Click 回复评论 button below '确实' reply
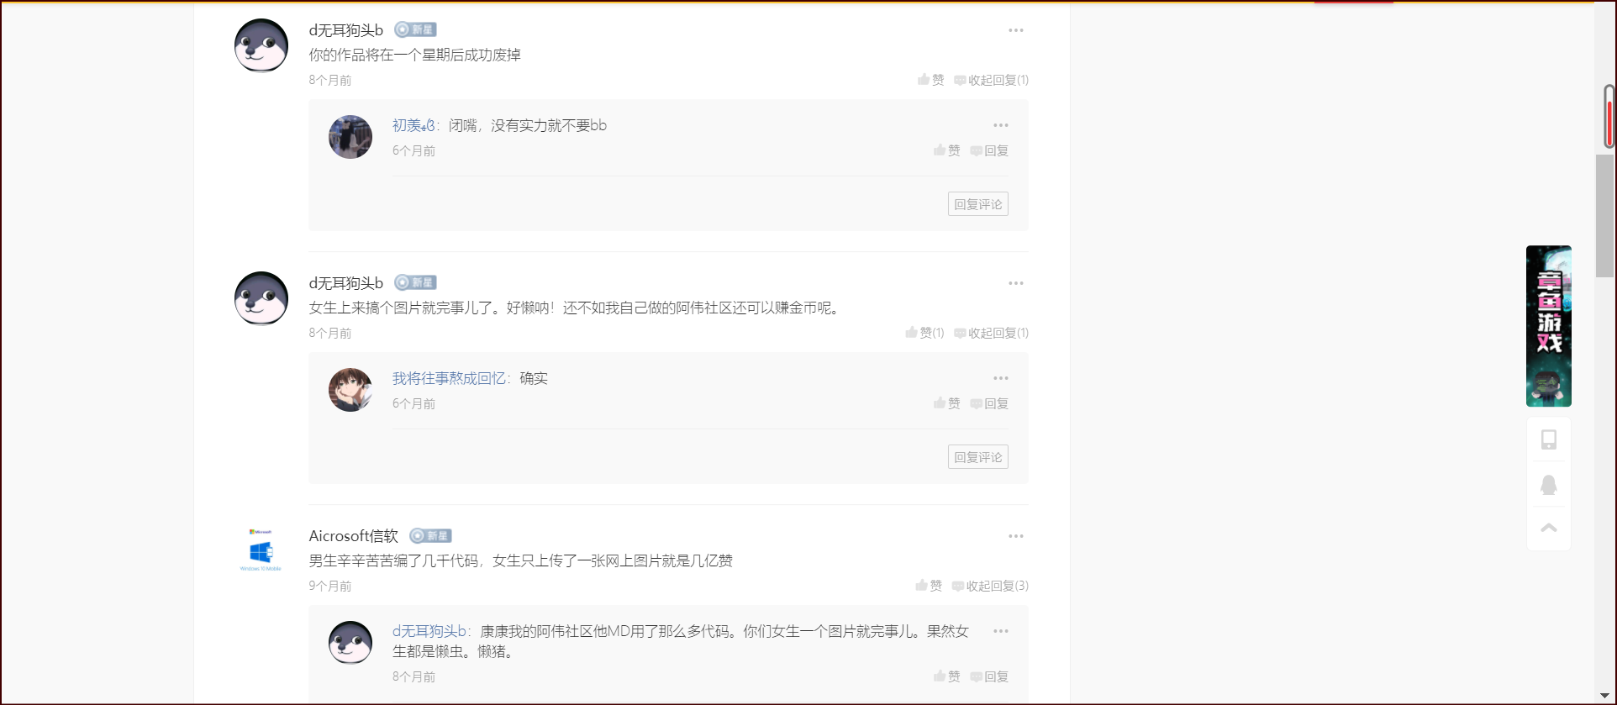This screenshot has height=705, width=1617. pyautogui.click(x=978, y=457)
